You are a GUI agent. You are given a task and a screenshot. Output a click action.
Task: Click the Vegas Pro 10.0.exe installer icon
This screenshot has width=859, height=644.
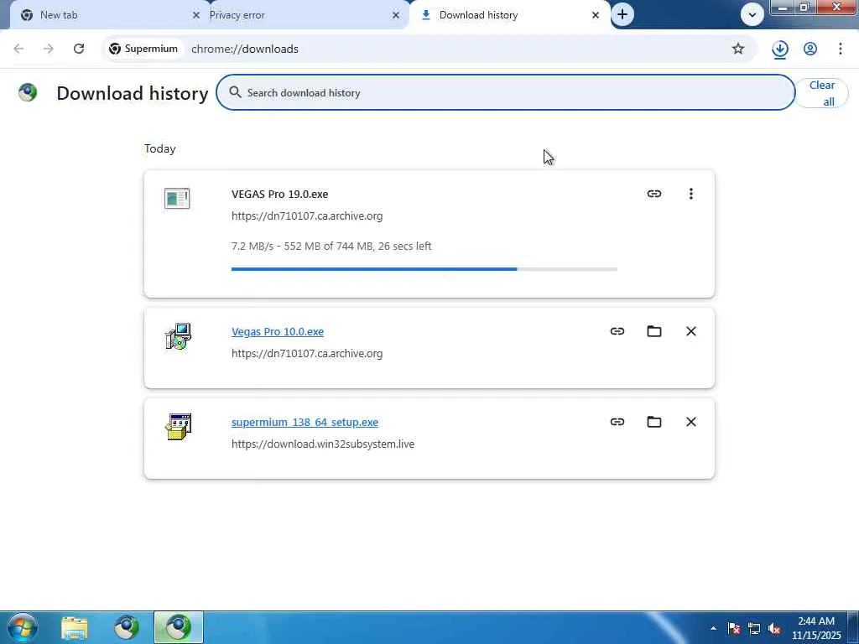(178, 336)
